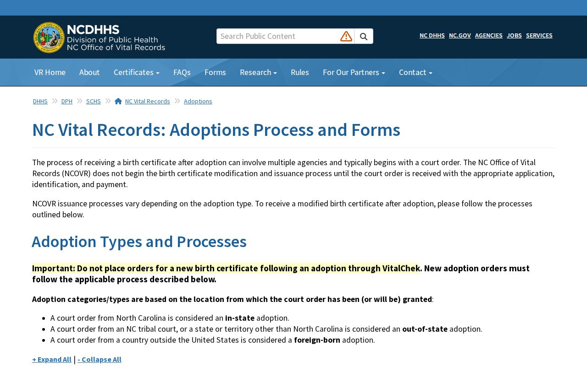Click the bold word out-of-state
587x366 pixels.
pyautogui.click(x=425, y=329)
